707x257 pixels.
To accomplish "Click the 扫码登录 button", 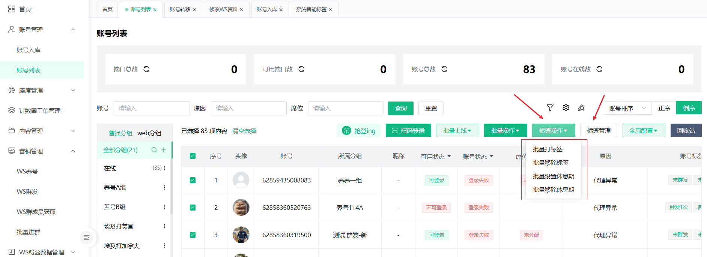I will coord(408,130).
